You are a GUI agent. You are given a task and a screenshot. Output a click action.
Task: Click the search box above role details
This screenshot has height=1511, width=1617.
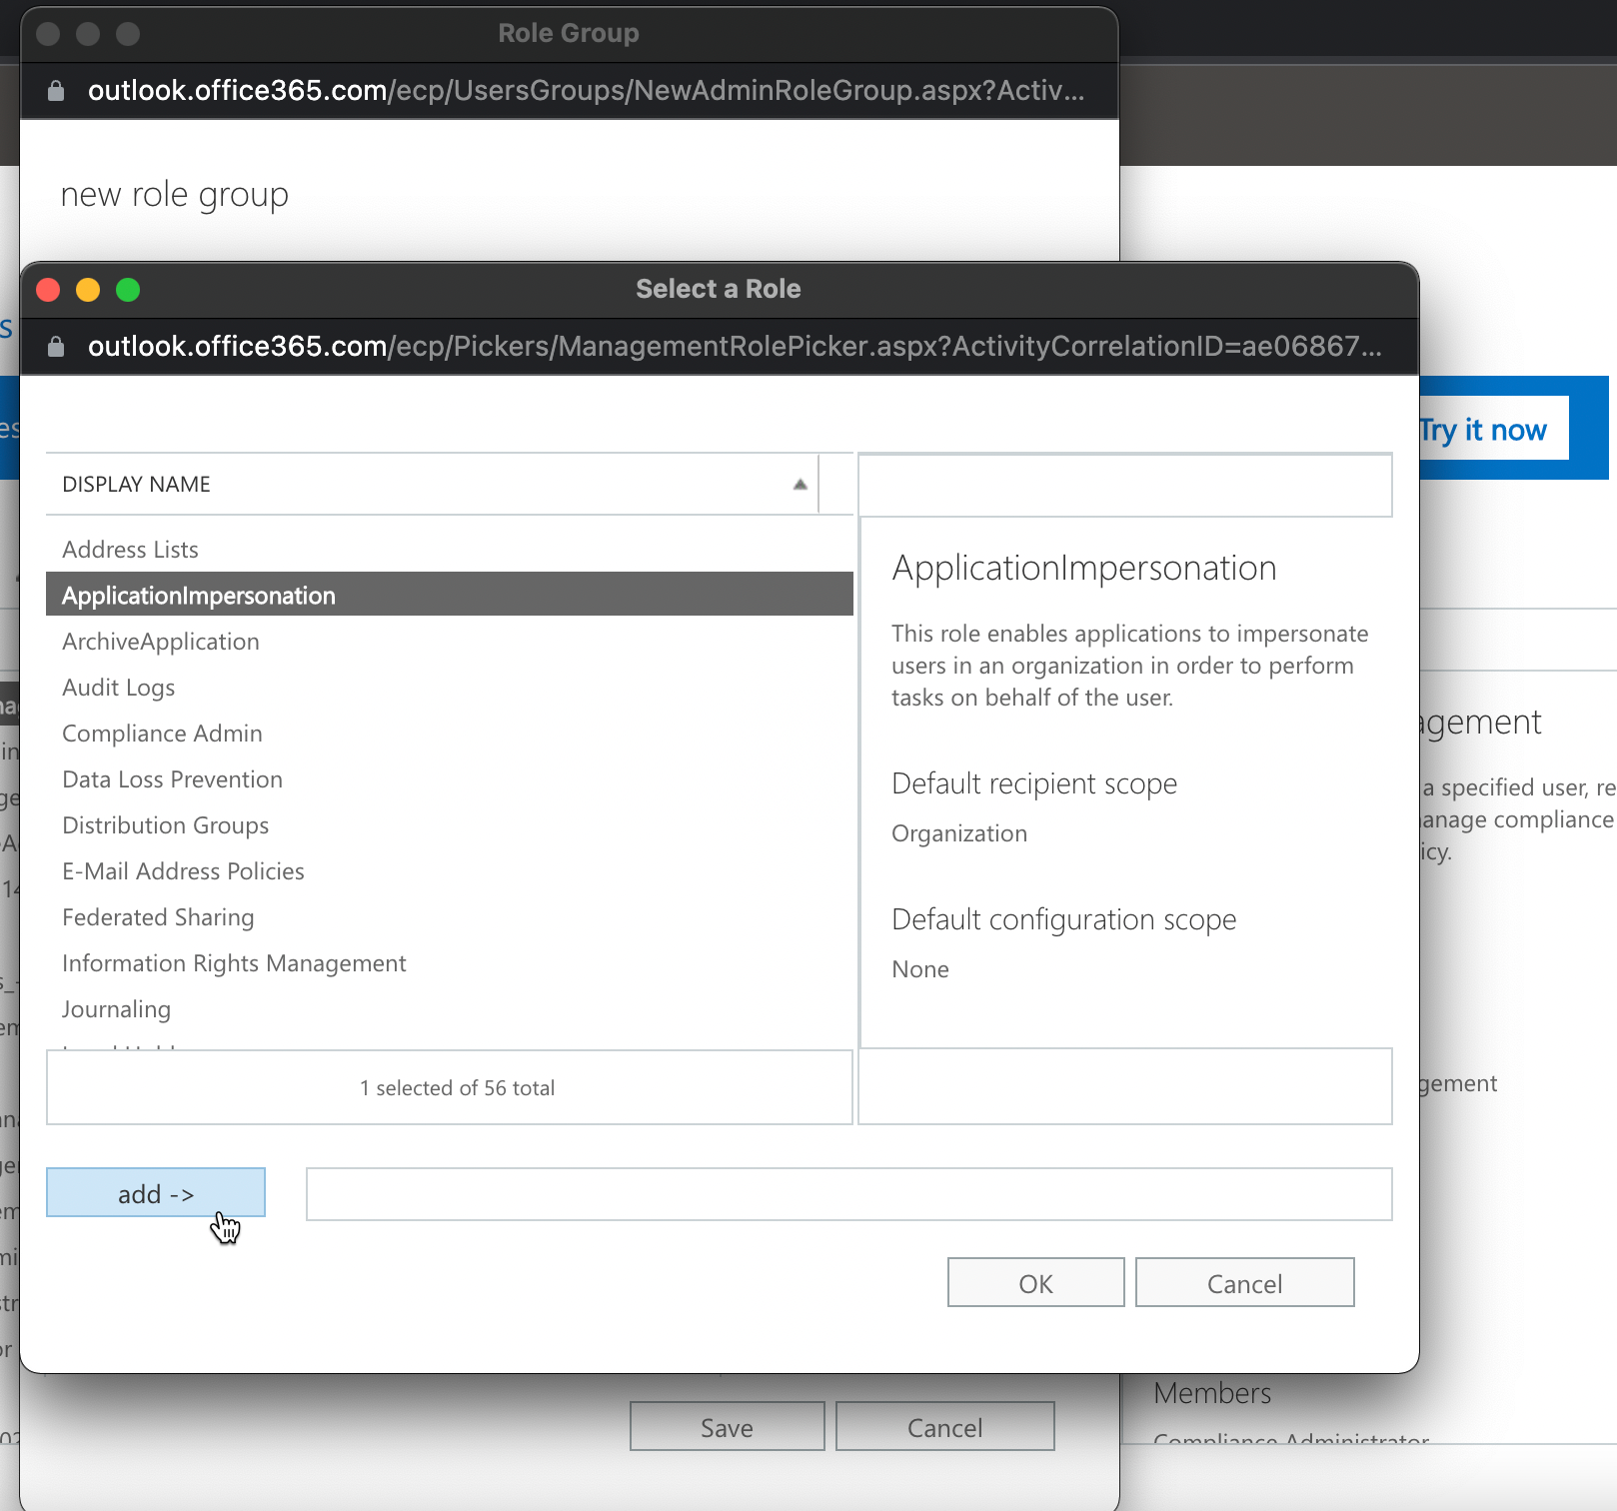[1124, 486]
